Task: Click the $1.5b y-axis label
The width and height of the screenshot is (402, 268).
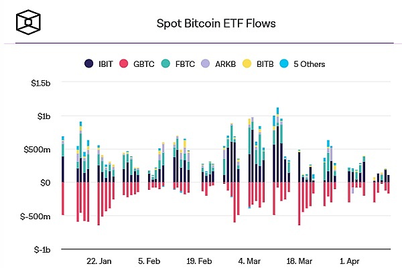Action: point(40,83)
